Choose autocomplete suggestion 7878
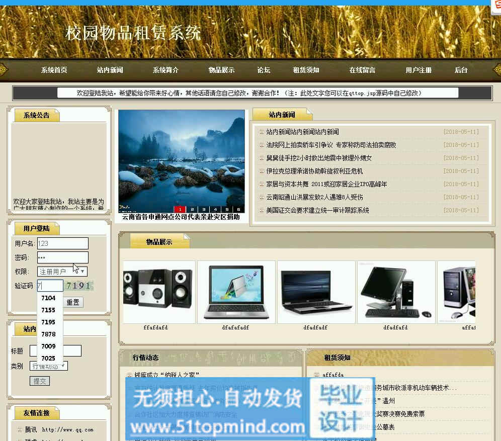501x441 pixels. pyautogui.click(x=48, y=334)
